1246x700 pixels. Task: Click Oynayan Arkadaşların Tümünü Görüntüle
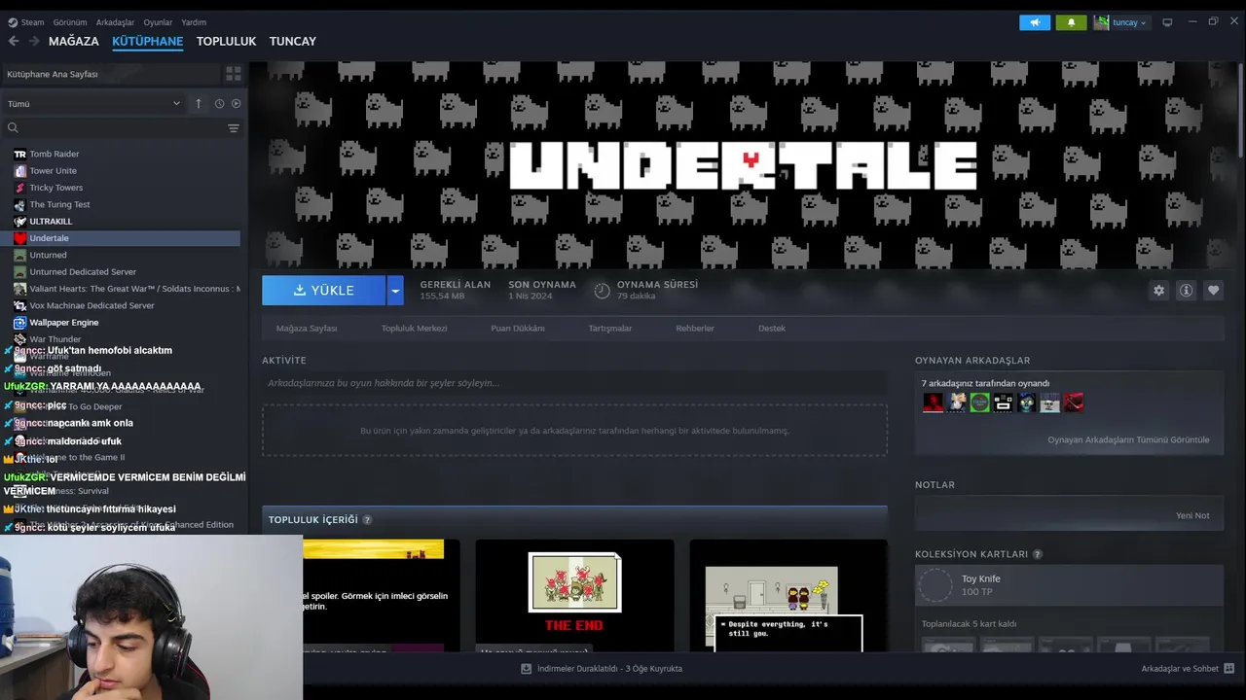tap(1128, 439)
